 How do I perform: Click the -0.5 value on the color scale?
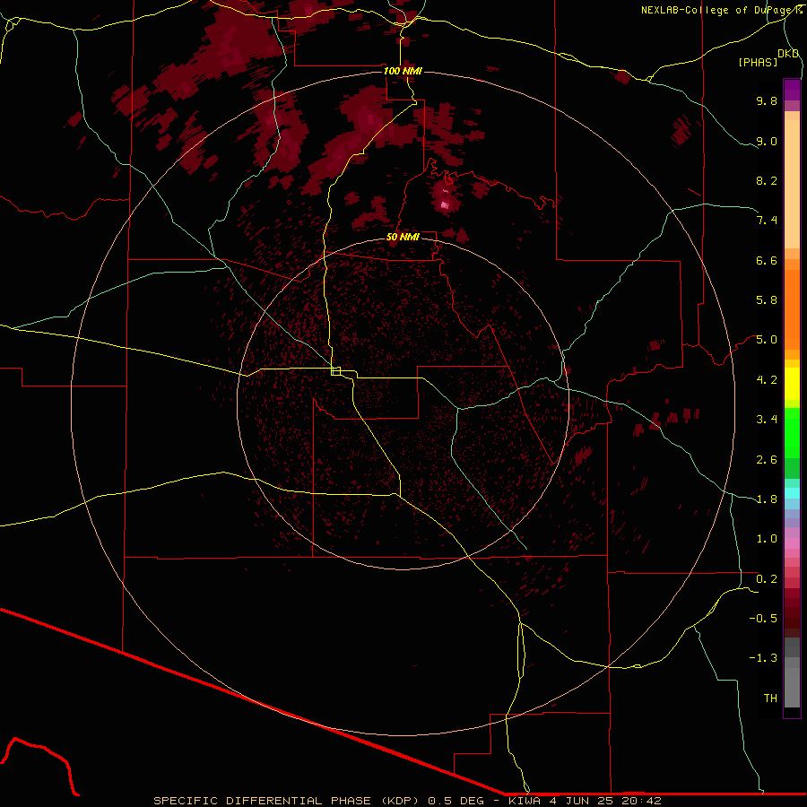coord(763,619)
